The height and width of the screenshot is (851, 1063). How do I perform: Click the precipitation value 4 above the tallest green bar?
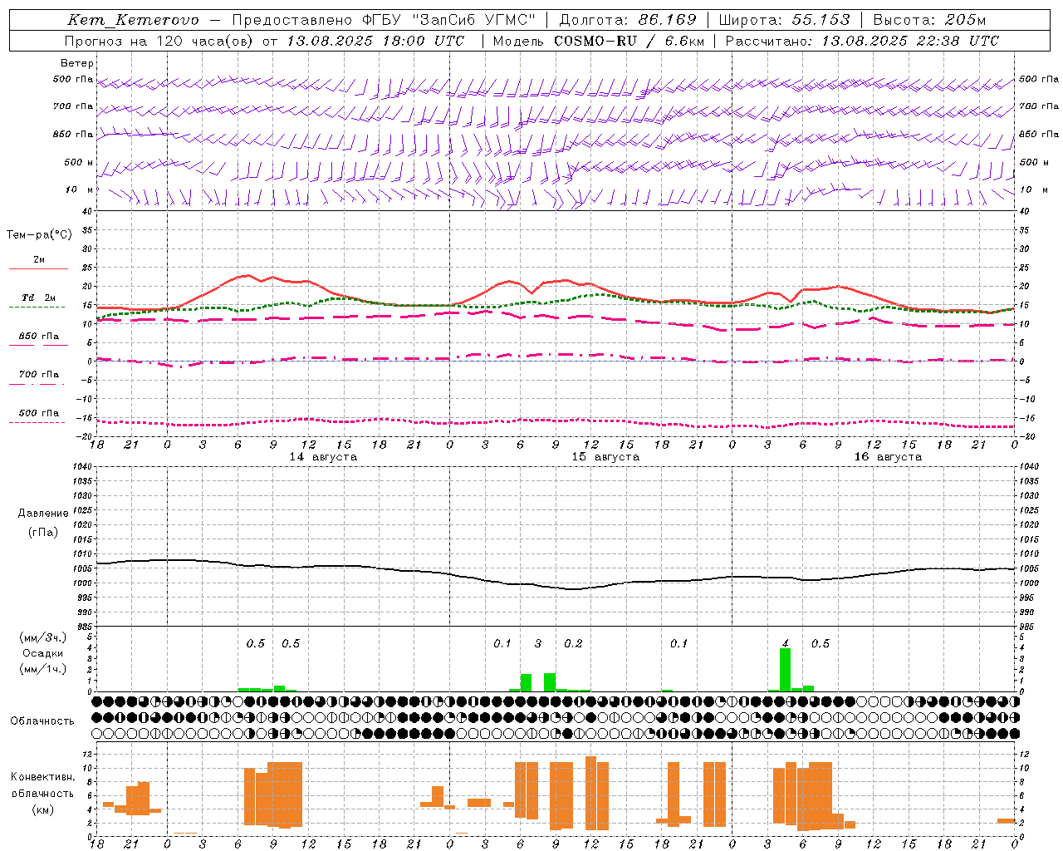point(786,644)
